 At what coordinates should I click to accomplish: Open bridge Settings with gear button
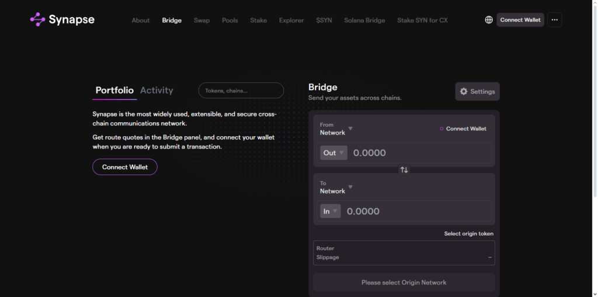click(x=477, y=92)
